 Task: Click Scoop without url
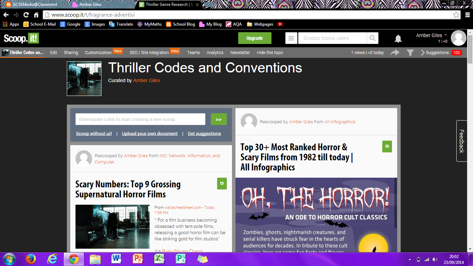tap(94, 133)
